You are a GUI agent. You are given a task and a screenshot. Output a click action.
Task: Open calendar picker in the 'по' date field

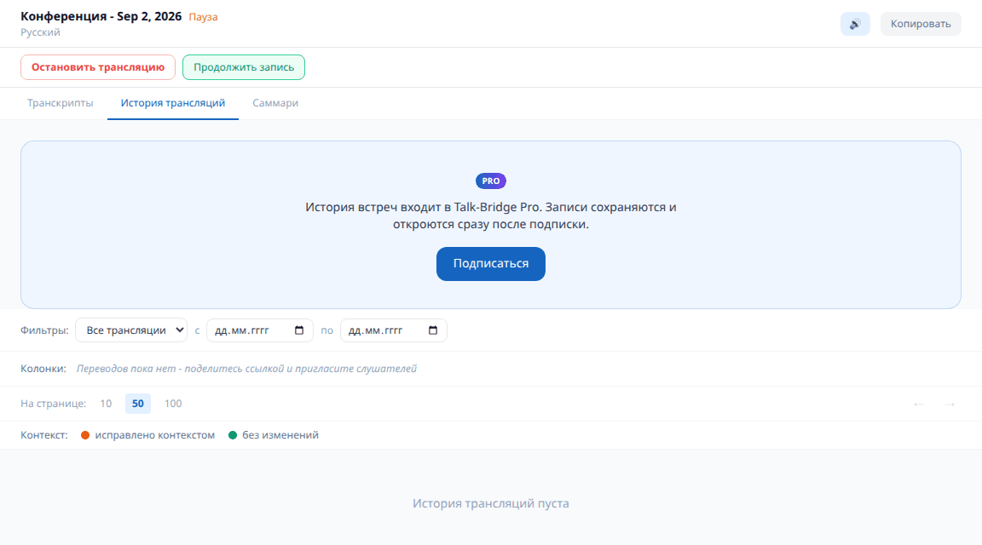click(x=433, y=330)
